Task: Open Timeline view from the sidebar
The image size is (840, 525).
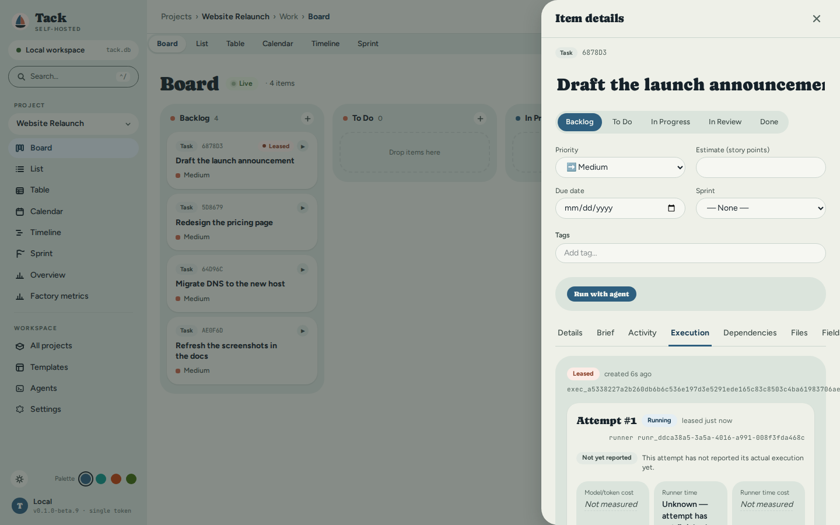Action: [x=73, y=233]
